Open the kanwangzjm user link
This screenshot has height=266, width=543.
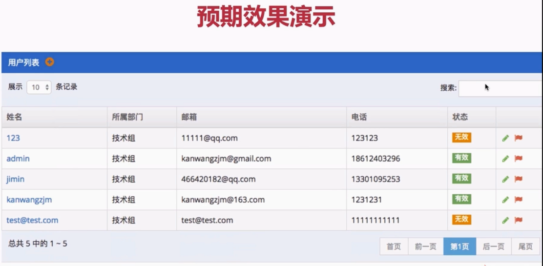[29, 200]
